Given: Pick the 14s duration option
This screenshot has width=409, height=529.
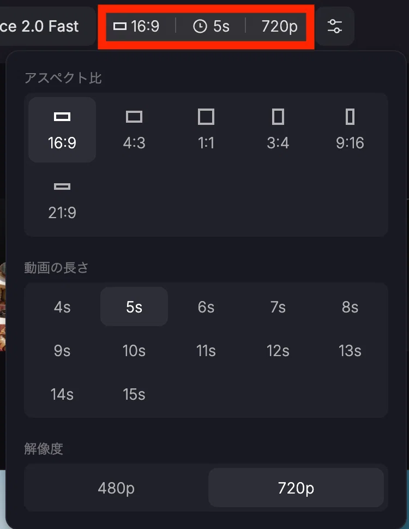Looking at the screenshot, I should (x=62, y=394).
